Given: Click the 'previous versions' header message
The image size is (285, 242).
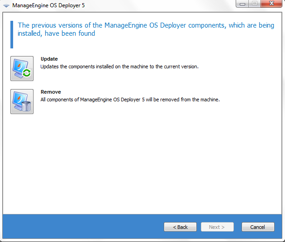Looking at the screenshot, I should point(146,29).
